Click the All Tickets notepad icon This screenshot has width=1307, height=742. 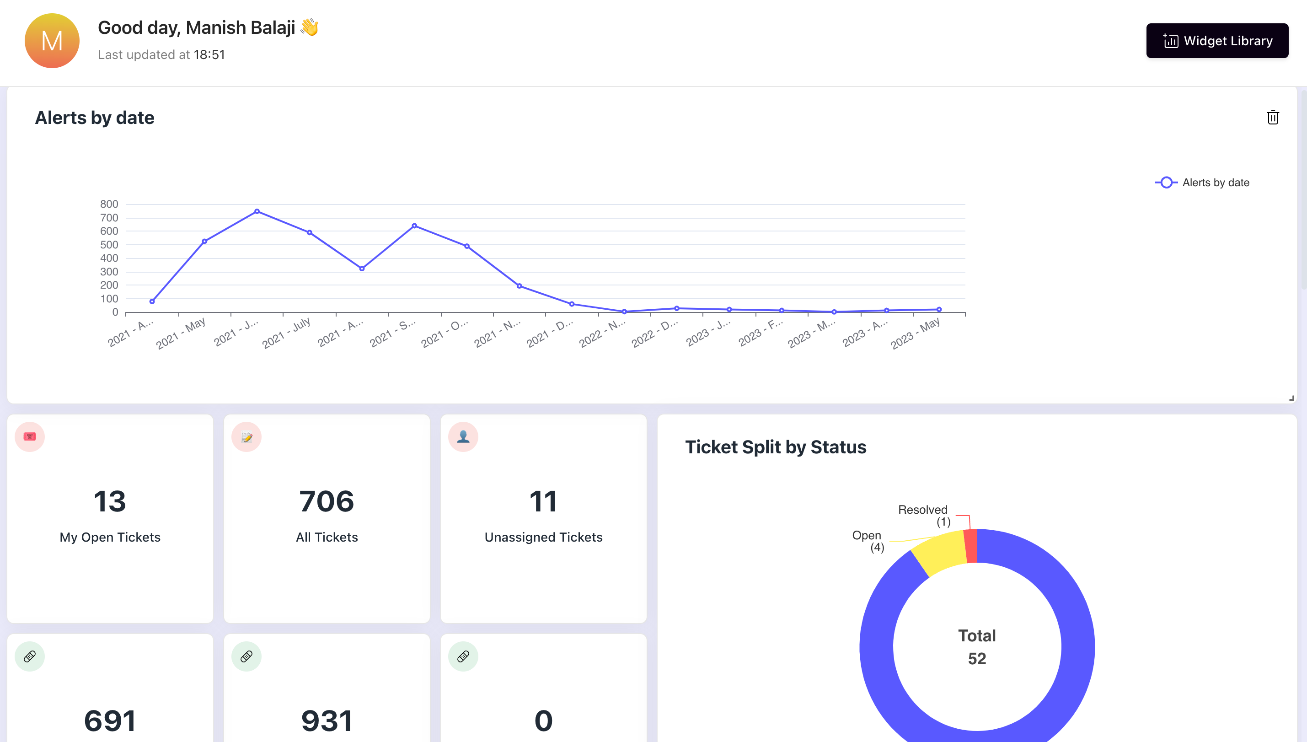tap(246, 437)
